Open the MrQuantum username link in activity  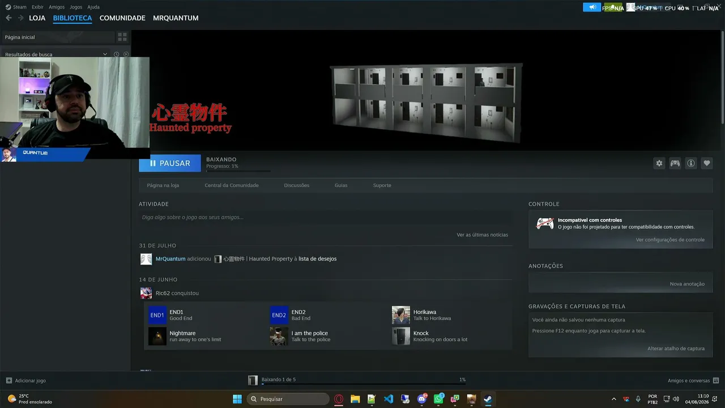(x=170, y=259)
